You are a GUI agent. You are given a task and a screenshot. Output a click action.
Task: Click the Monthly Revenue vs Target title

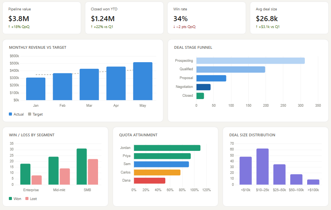tap(38, 48)
